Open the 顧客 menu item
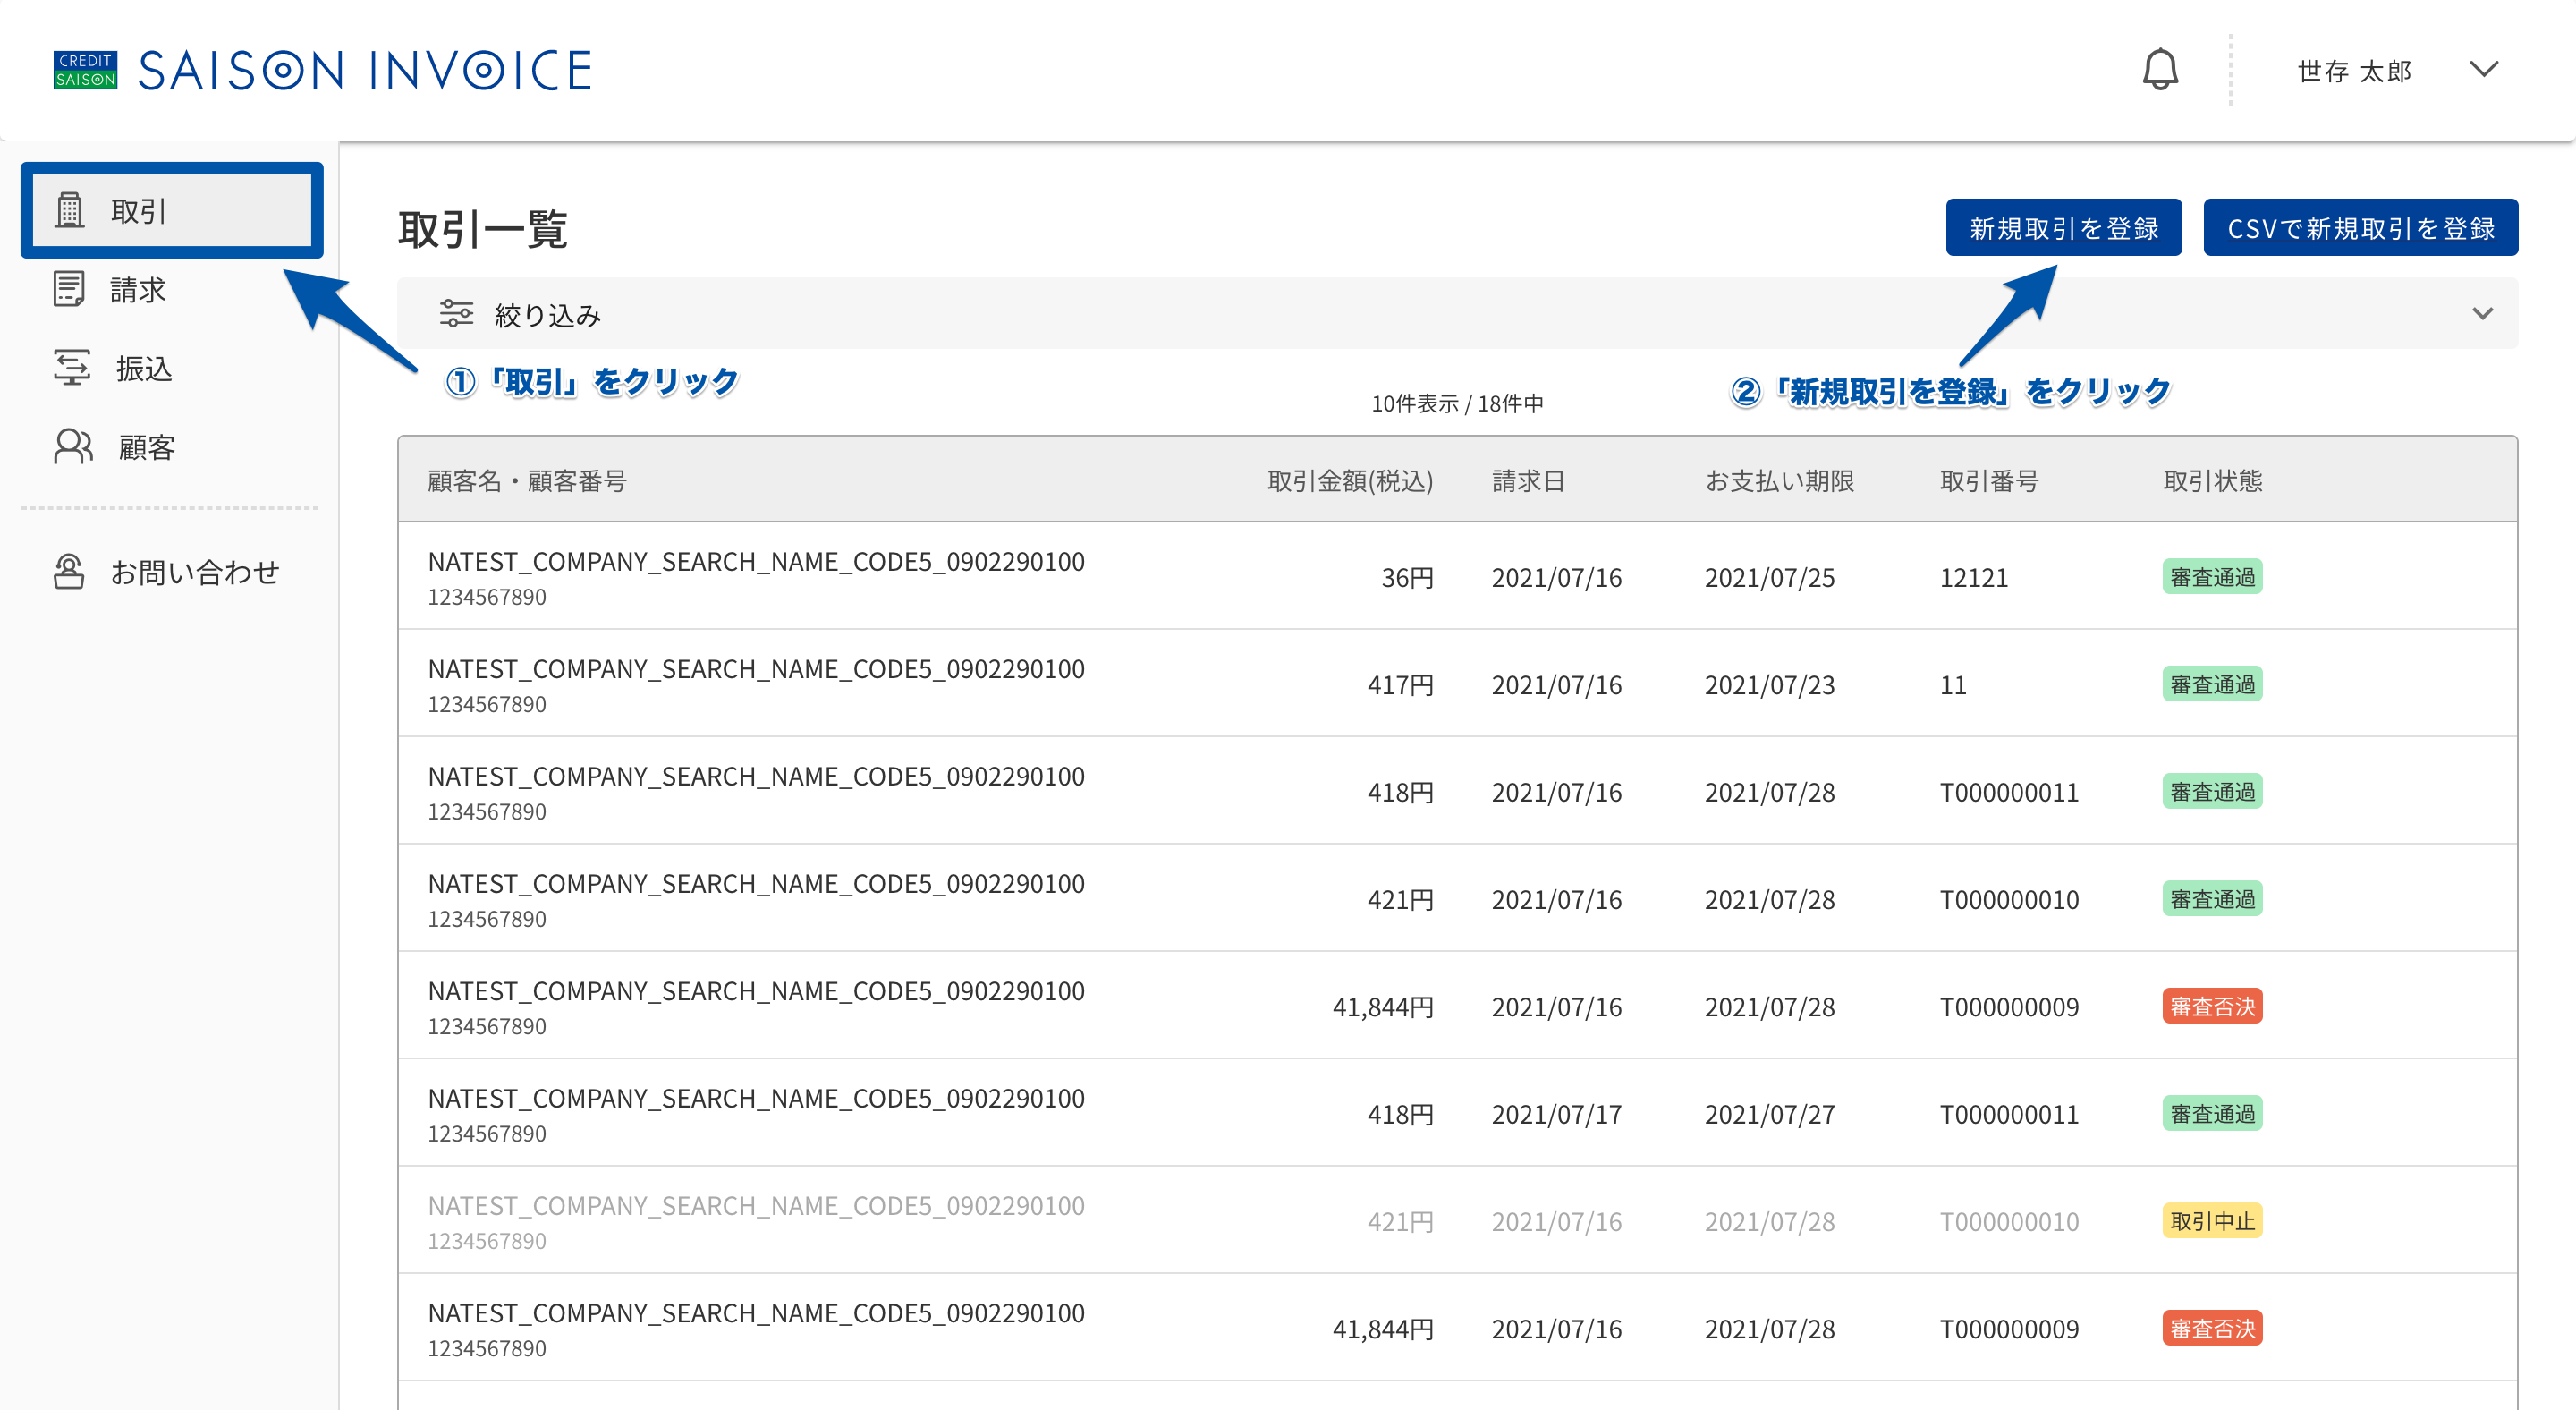 coord(147,448)
